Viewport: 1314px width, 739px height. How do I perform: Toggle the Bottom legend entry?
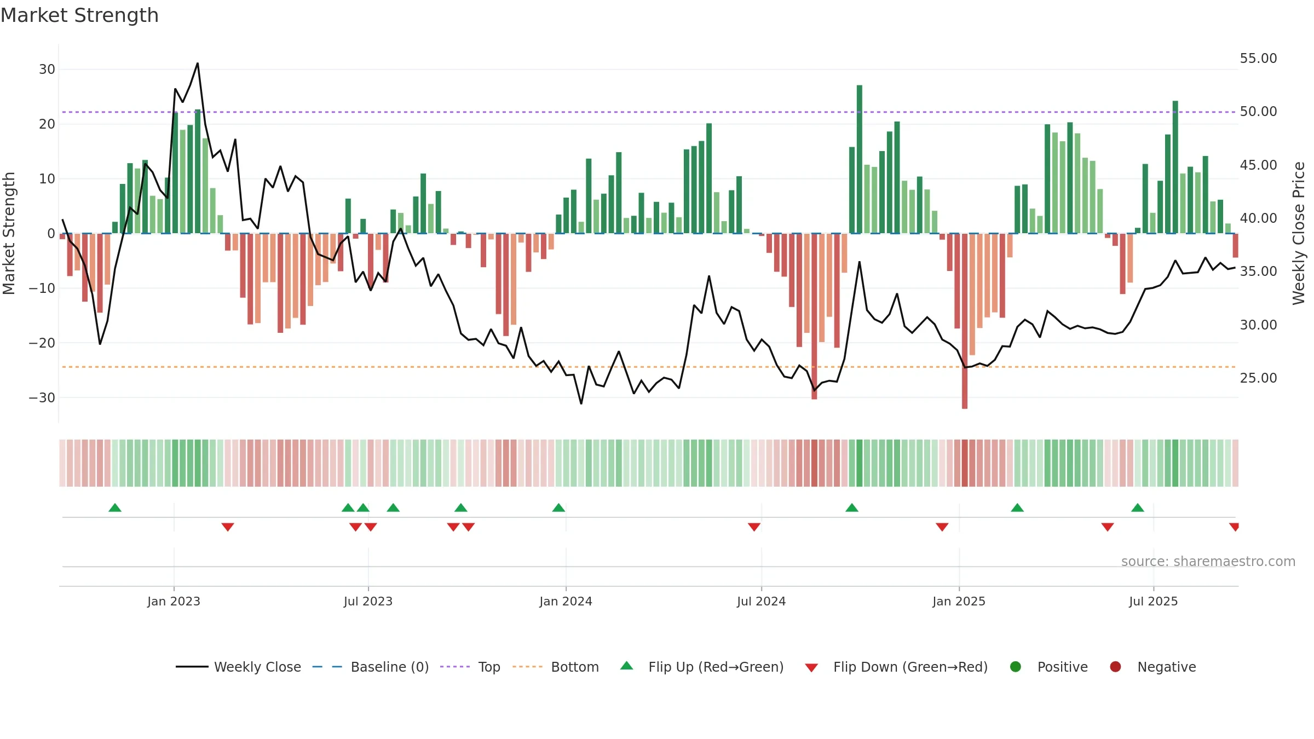pos(556,667)
